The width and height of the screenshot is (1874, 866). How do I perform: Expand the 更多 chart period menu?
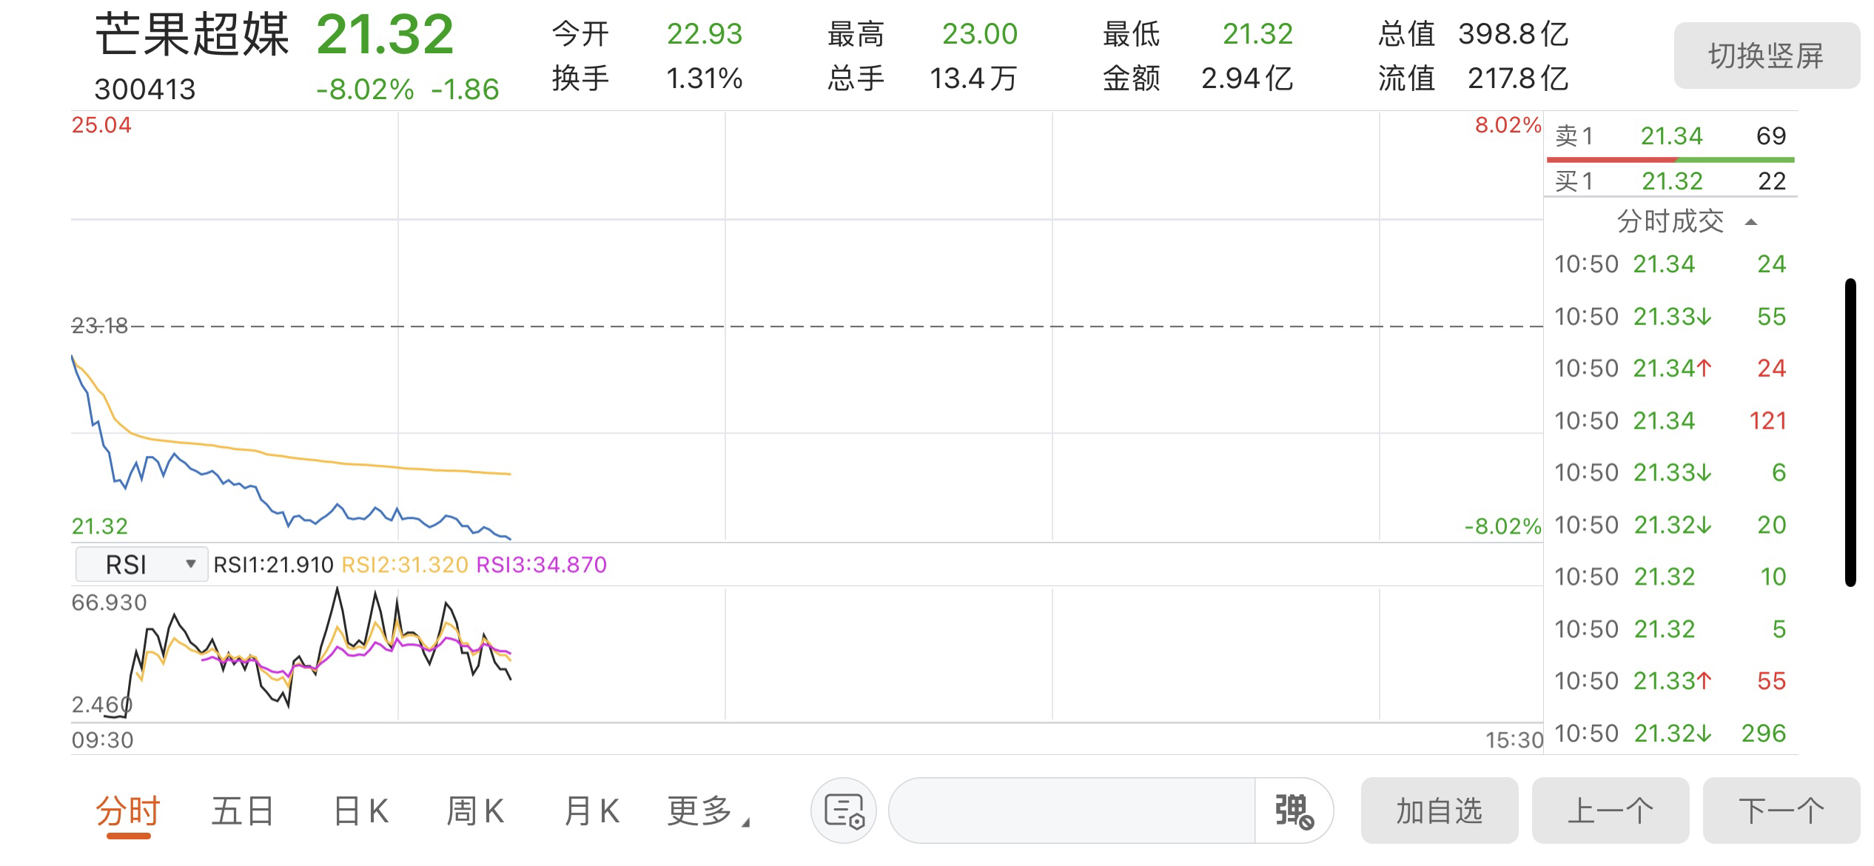pos(708,811)
